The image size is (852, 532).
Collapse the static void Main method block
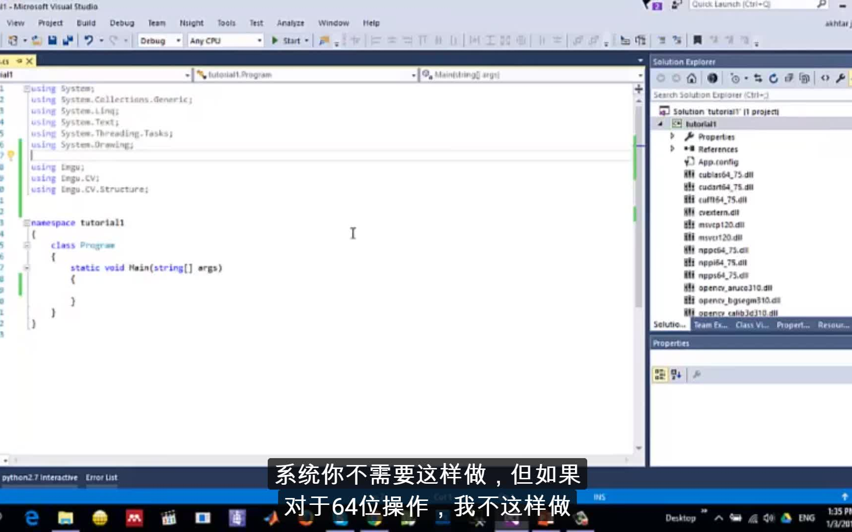pos(27,267)
